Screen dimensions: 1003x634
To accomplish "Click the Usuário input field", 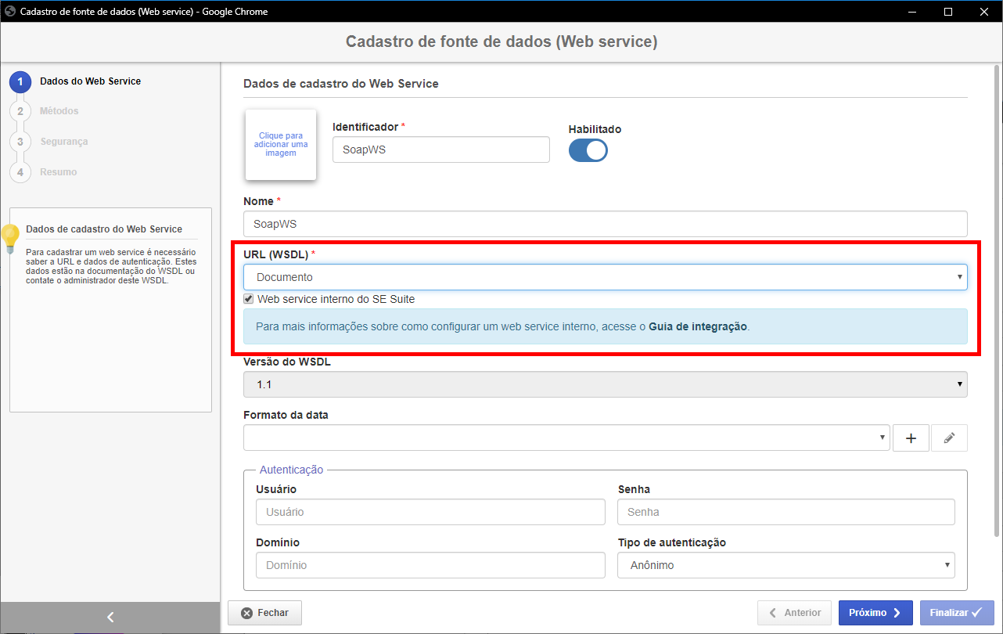I will tap(430, 512).
